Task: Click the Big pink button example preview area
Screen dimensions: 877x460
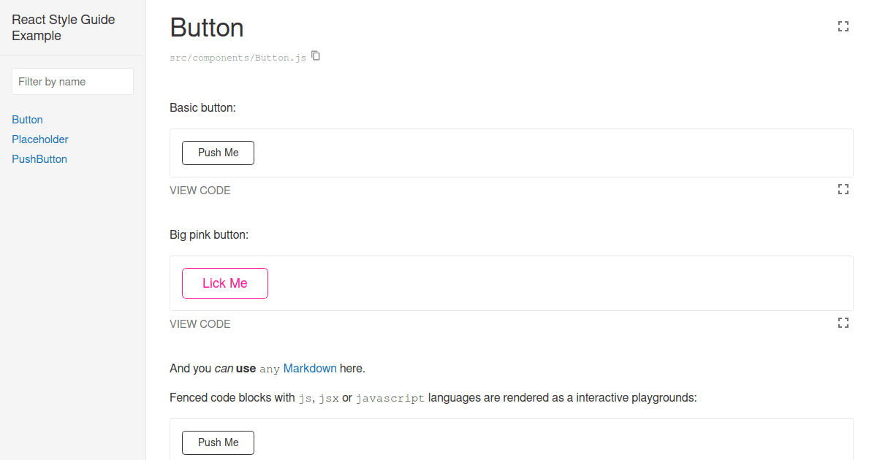Action: click(x=512, y=283)
